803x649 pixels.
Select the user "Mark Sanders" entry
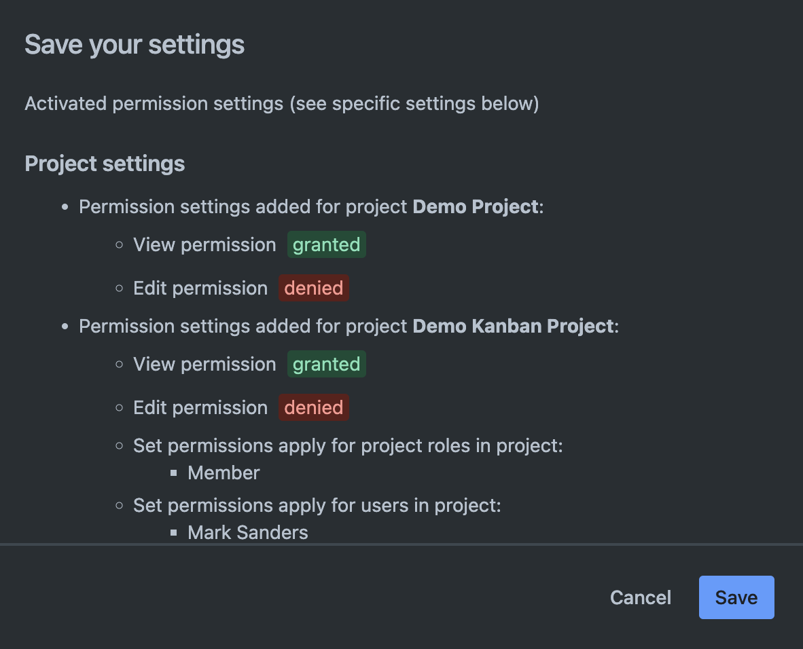click(247, 532)
